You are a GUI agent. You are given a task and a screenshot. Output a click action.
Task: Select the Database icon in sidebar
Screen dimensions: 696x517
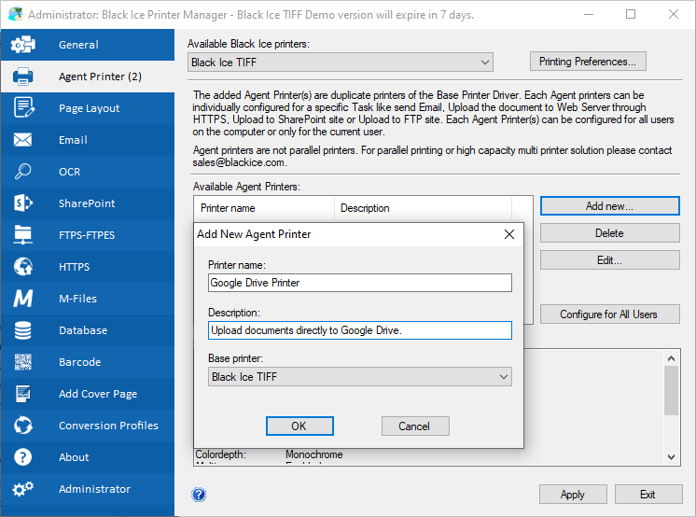click(x=23, y=330)
